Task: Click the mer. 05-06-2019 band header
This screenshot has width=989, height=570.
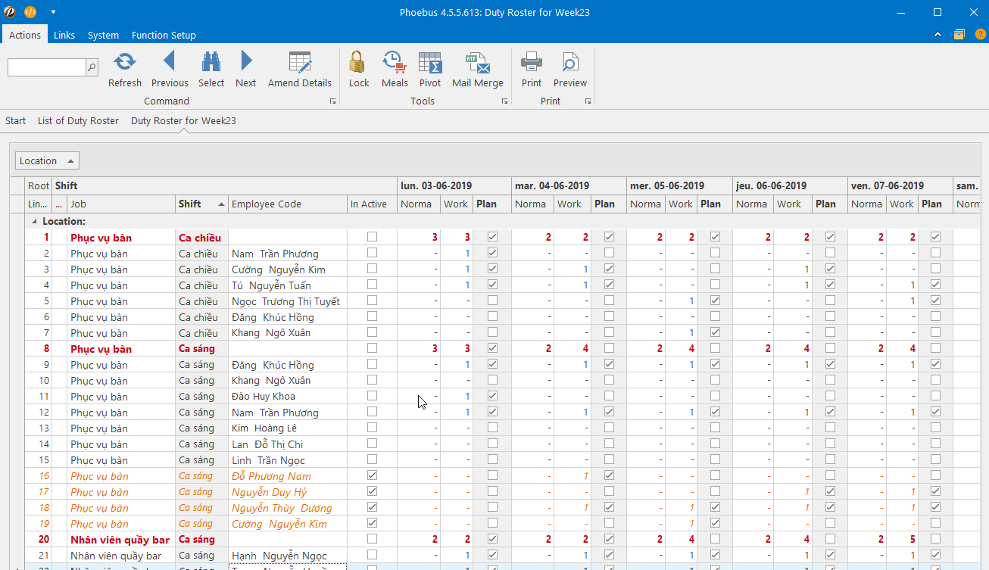Action: pyautogui.click(x=680, y=185)
